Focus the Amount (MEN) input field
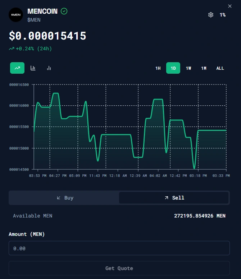 pos(119,248)
